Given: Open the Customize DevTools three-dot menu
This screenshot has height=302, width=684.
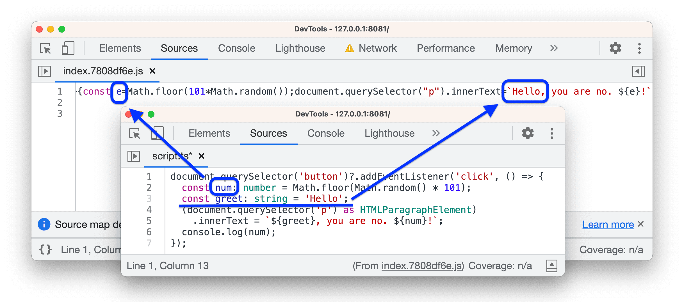Looking at the screenshot, I should tap(639, 48).
